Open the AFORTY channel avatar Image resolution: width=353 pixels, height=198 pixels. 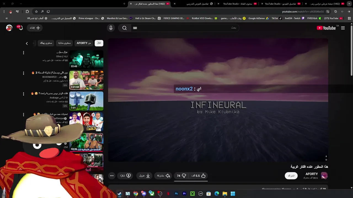point(324,176)
